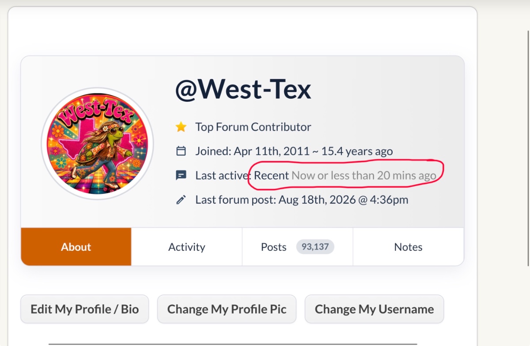The image size is (530, 346).
Task: Switch to the Activity tab
Action: coord(187,247)
